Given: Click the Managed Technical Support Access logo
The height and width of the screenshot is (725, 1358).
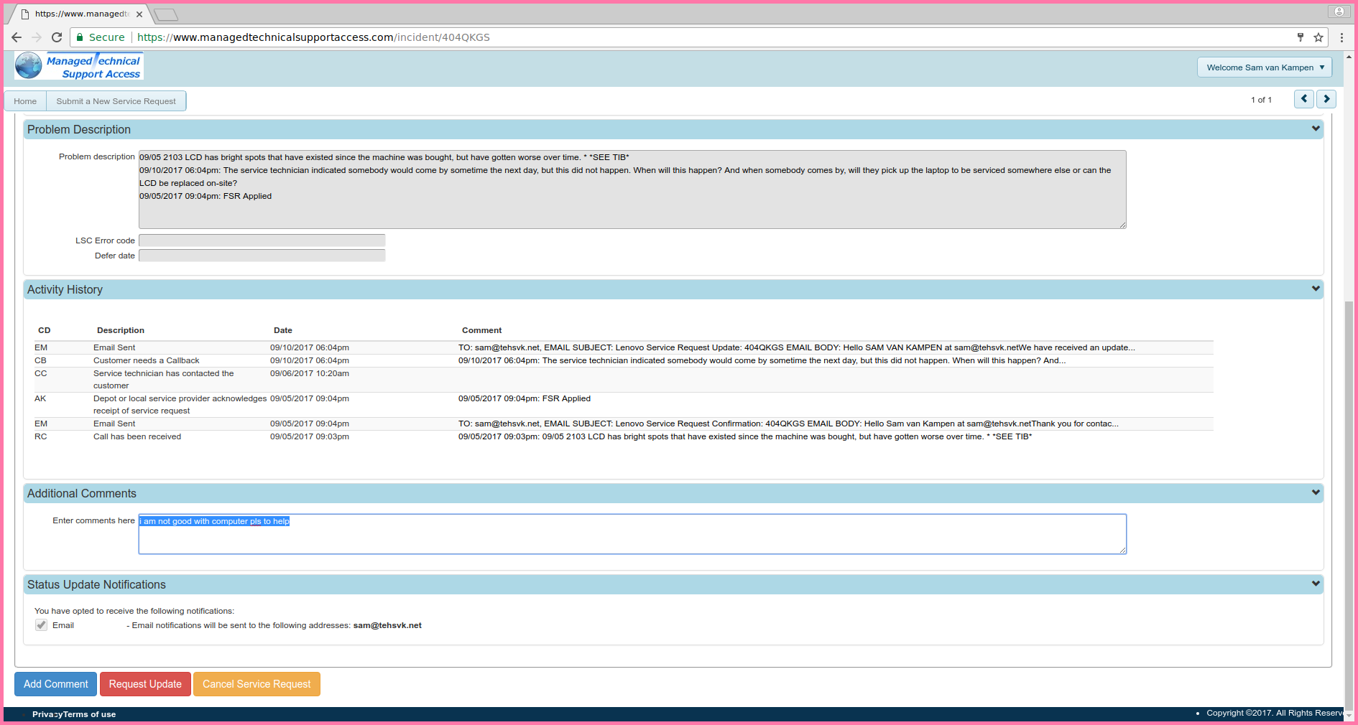Looking at the screenshot, I should [x=79, y=67].
